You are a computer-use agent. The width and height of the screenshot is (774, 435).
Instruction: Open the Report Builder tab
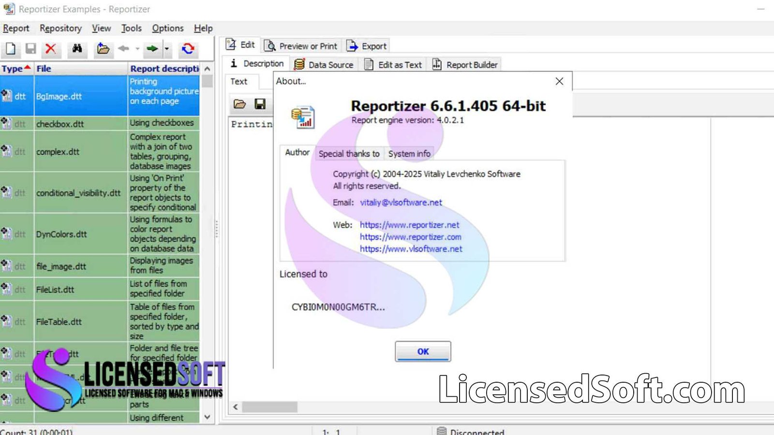(x=465, y=64)
